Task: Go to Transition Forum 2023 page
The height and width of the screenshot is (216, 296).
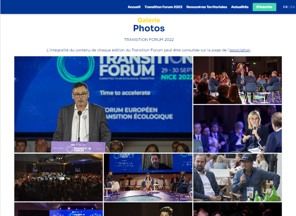Action: [163, 7]
